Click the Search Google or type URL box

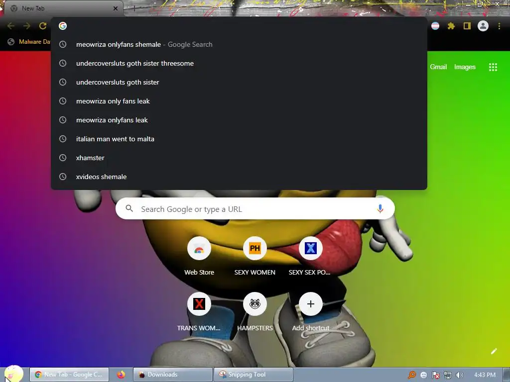click(x=255, y=208)
